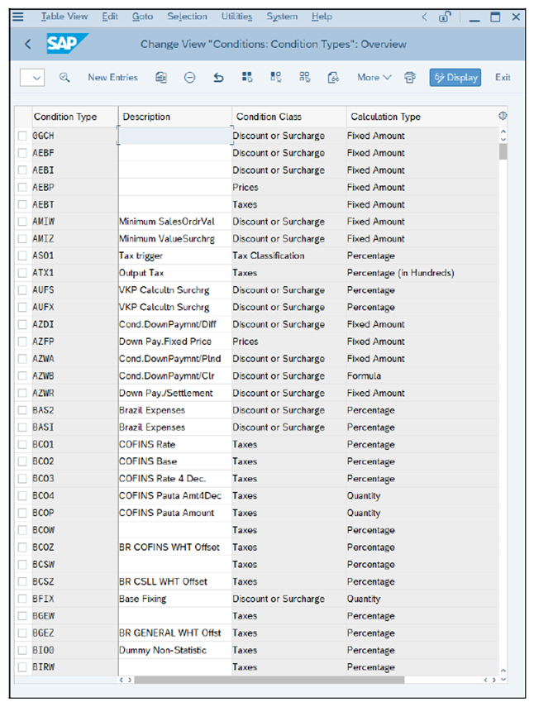The image size is (534, 707).
Task: Select the Condition Class column header
Action: click(x=288, y=117)
